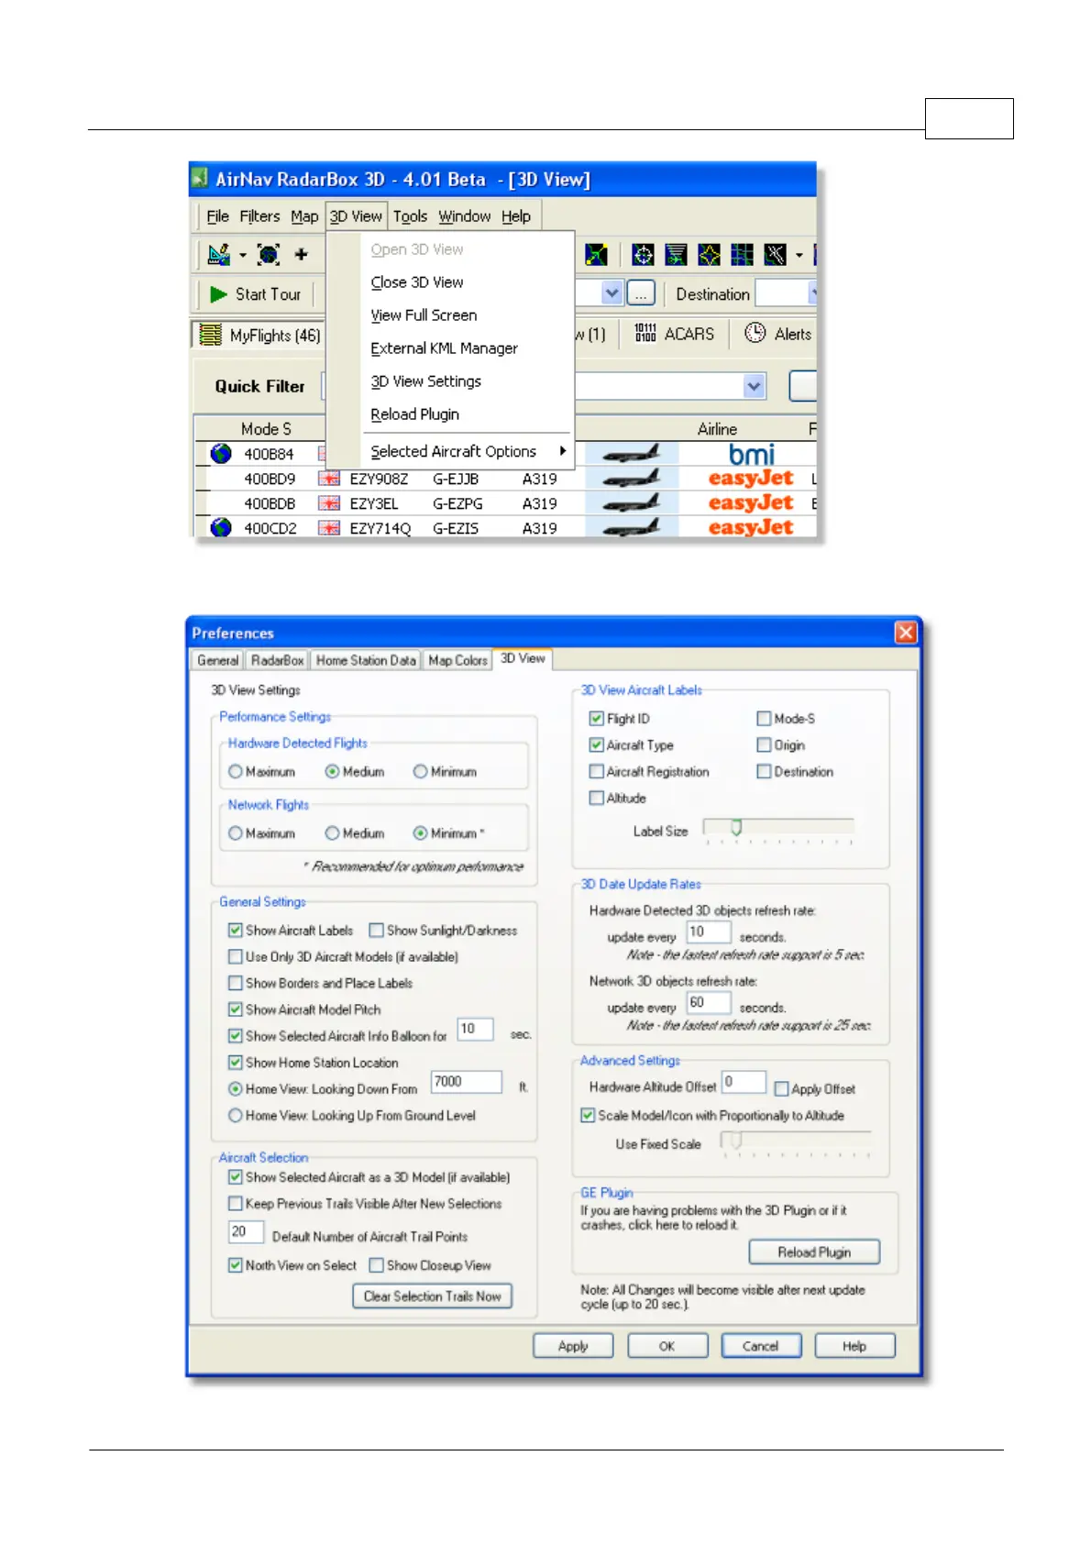The height and width of the screenshot is (1544, 1091).
Task: Close the Preferences dialog with red X
Action: [x=906, y=633]
